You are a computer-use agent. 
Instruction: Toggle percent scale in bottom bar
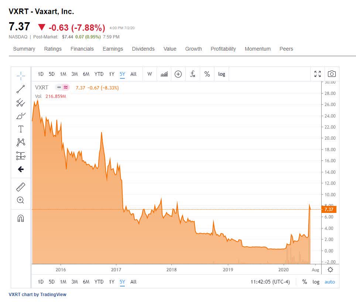[304, 282]
